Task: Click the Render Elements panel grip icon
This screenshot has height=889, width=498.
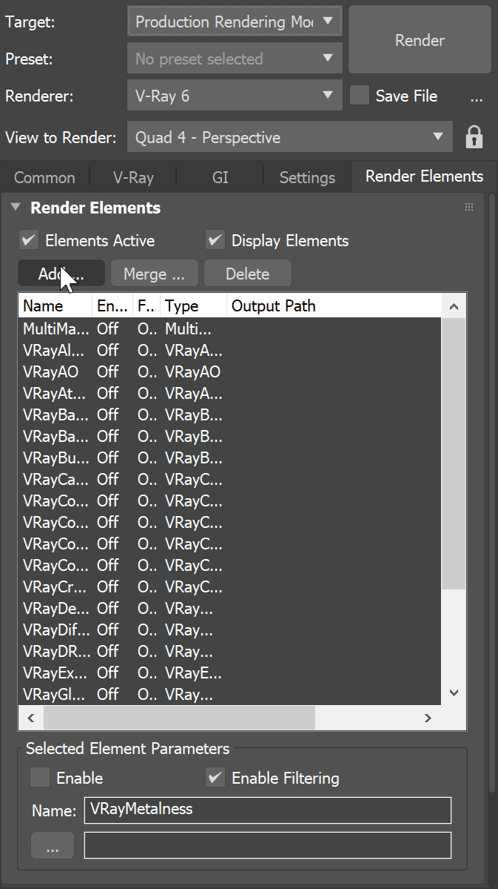Action: pos(469,207)
